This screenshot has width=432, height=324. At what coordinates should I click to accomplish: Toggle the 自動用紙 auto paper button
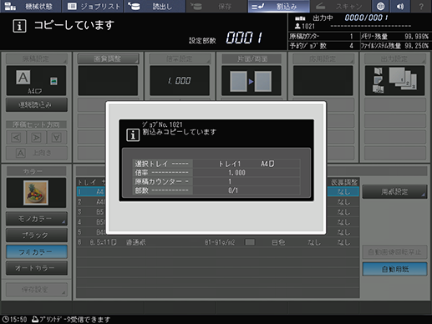click(x=394, y=269)
